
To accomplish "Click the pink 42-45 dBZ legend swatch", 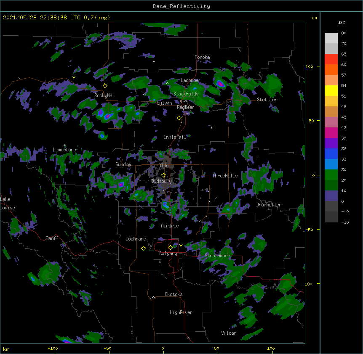I will pyautogui.click(x=331, y=122).
